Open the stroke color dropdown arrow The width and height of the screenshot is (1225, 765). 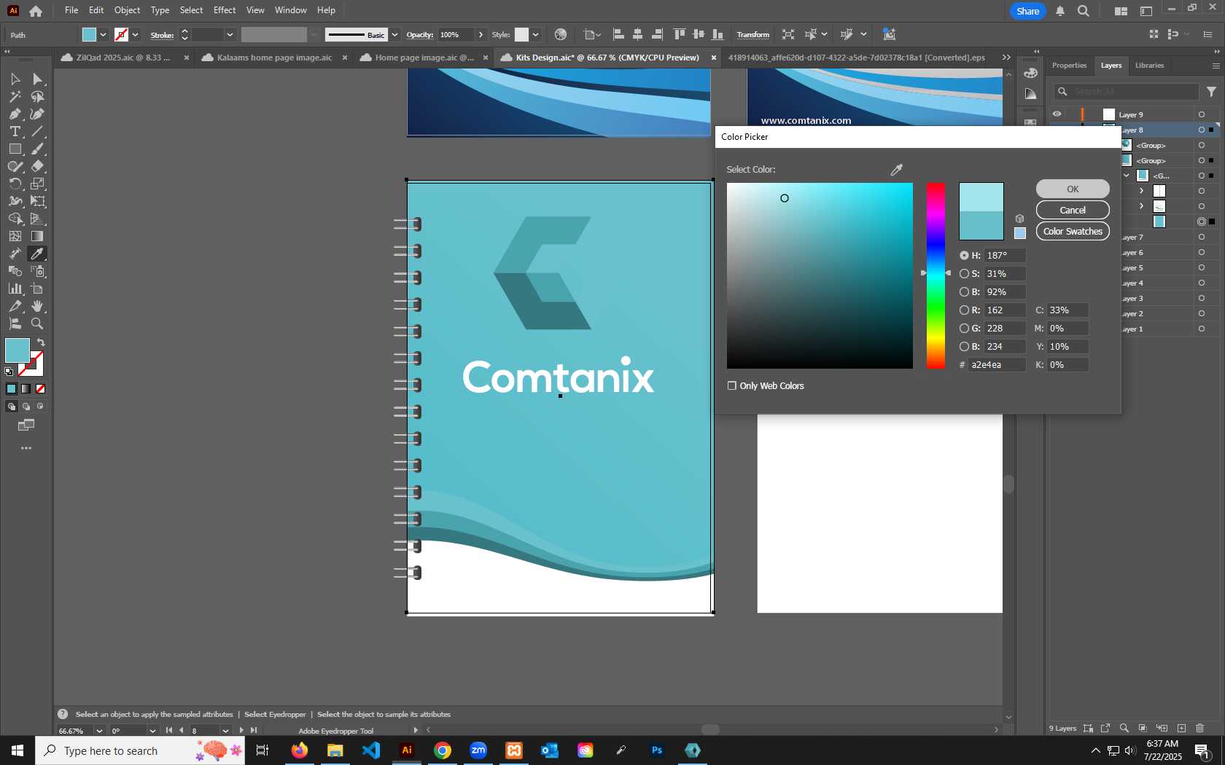[x=136, y=34]
